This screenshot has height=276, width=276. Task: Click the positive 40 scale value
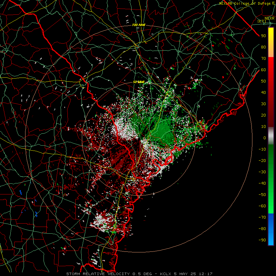click(263, 92)
